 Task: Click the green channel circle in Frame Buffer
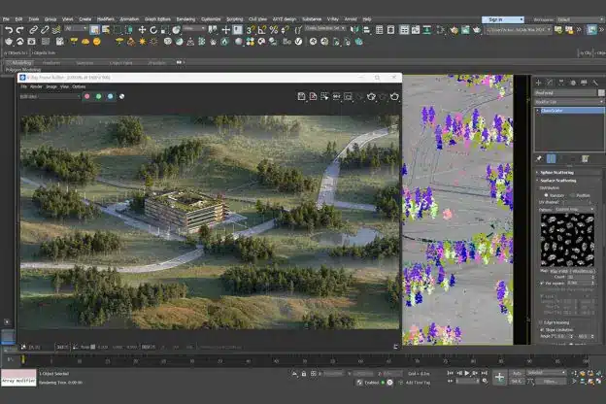(x=98, y=96)
